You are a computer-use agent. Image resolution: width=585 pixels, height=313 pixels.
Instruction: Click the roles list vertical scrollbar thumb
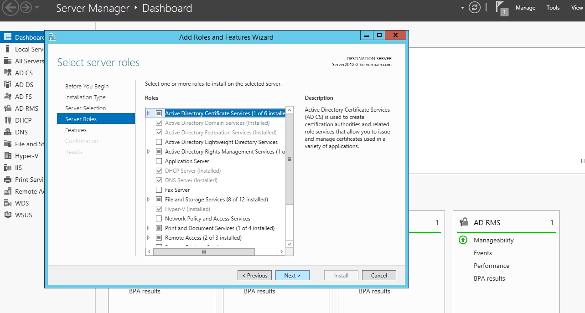(290, 159)
